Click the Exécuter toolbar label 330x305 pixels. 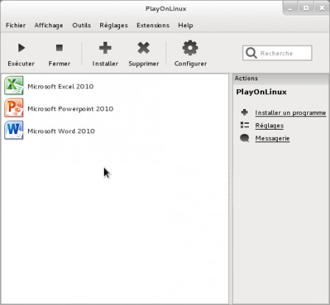click(x=21, y=63)
